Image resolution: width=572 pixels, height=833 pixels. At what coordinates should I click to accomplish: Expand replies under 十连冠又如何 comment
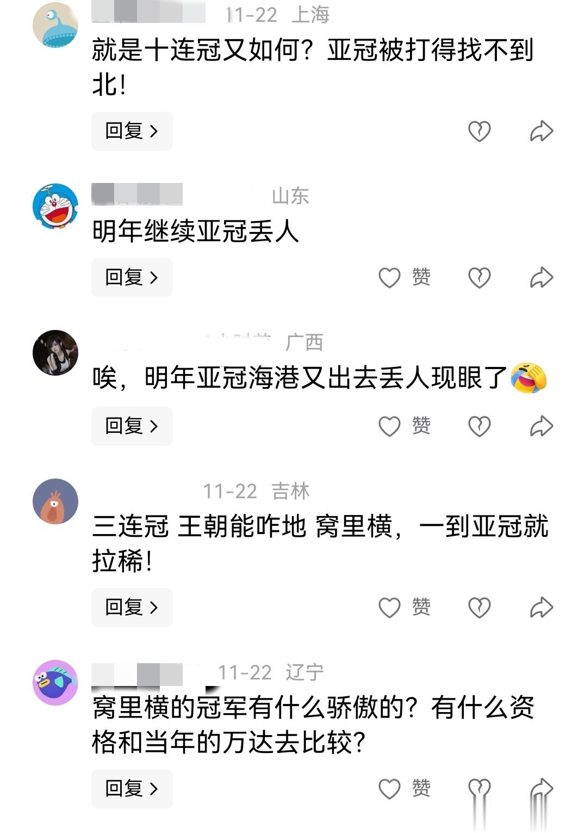(132, 131)
